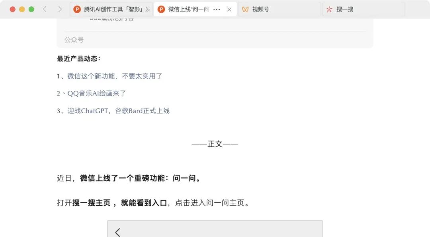Go back with the browser back arrow
The height and width of the screenshot is (237, 430).
(45, 9)
